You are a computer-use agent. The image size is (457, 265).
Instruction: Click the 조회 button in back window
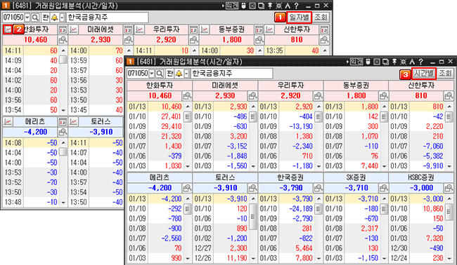point(321,17)
